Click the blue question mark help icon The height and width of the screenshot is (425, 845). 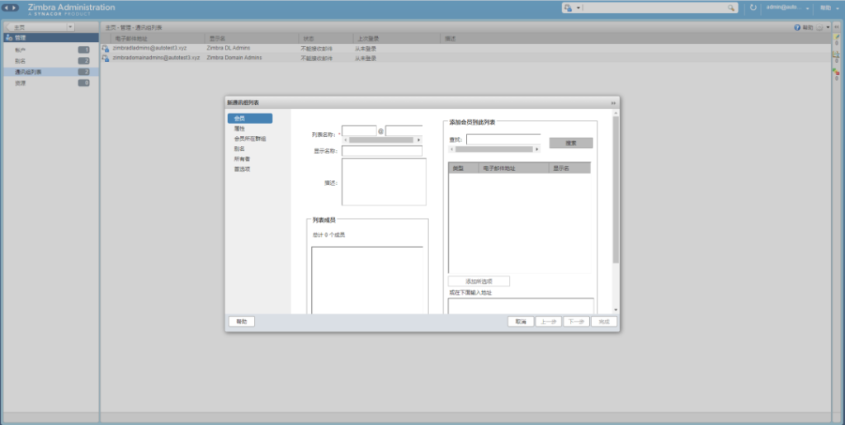click(796, 27)
